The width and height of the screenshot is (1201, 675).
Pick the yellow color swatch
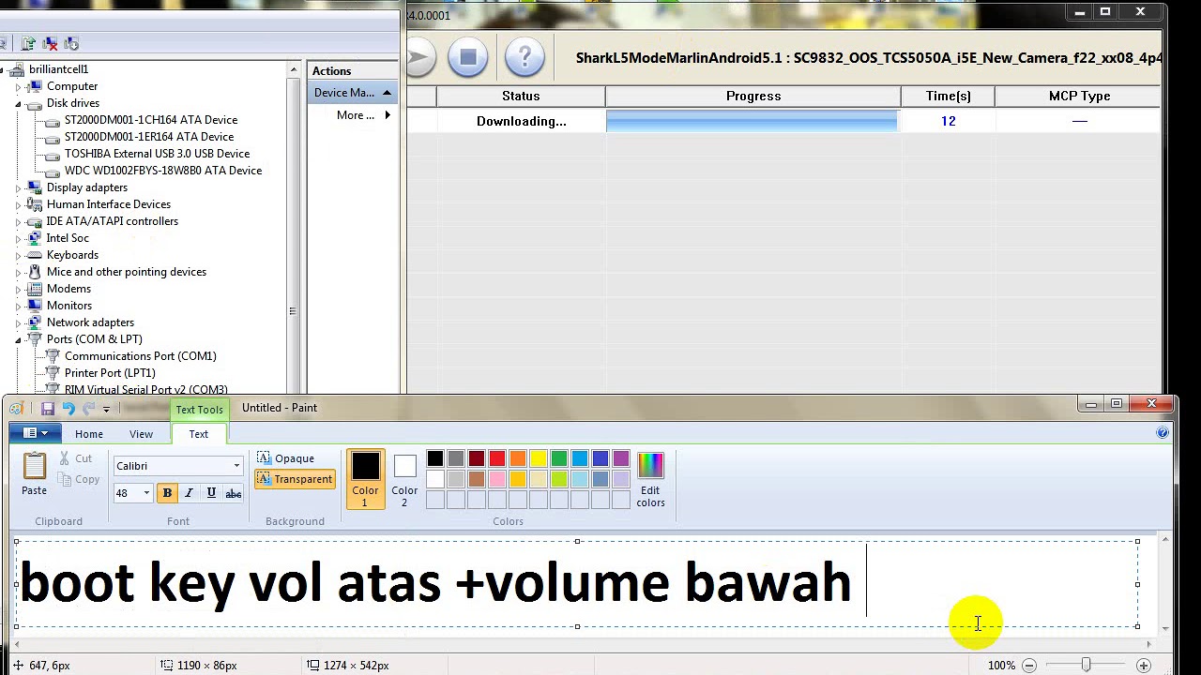[x=539, y=458]
